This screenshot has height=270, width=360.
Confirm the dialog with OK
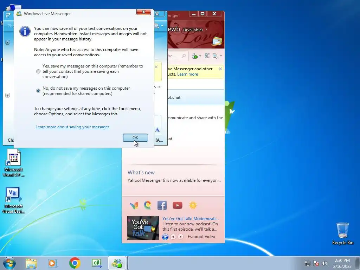(135, 138)
